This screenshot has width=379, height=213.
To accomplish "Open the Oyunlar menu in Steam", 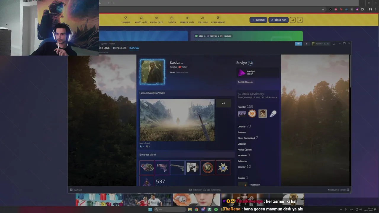I will coord(104,44).
